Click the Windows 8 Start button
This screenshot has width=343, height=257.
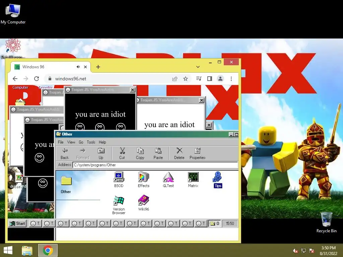coord(8,250)
